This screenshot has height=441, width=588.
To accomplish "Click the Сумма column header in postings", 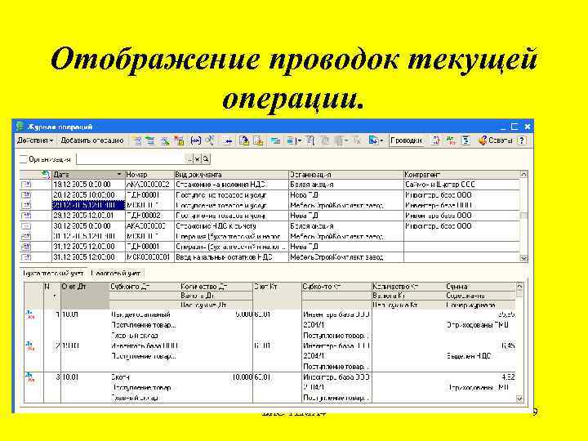I will (480, 287).
